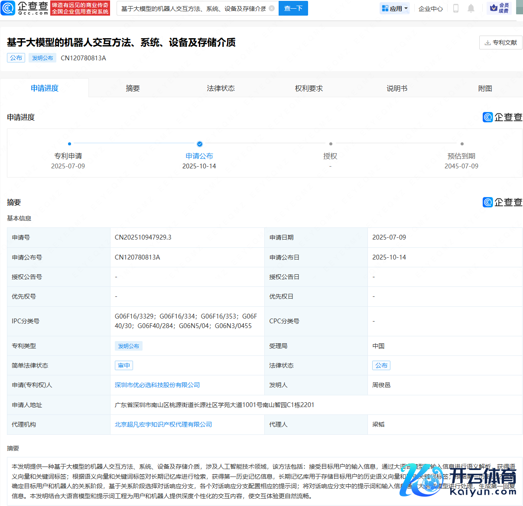Open the notifications bell

point(471,8)
